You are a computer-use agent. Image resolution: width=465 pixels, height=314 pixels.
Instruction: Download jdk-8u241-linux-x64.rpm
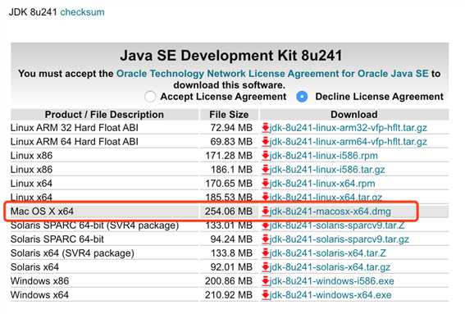click(x=322, y=184)
